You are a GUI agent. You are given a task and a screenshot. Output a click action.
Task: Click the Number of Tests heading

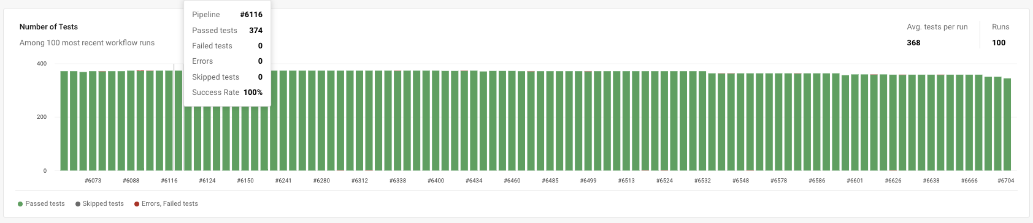48,27
